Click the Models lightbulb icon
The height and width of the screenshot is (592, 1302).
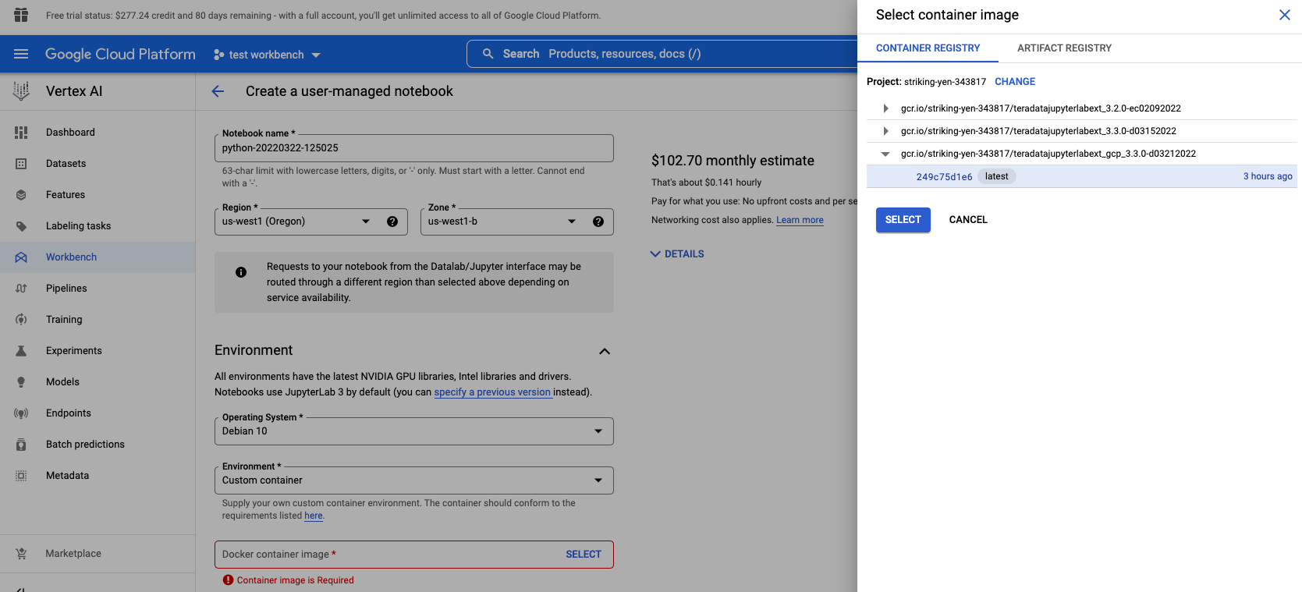point(21,382)
